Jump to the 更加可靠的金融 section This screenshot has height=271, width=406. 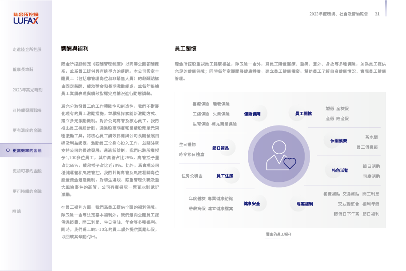point(27,171)
